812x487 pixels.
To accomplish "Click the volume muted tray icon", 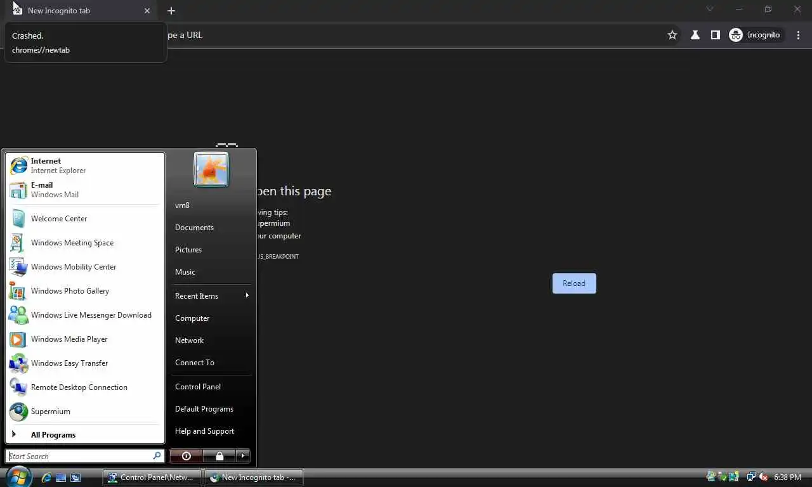I will click(x=763, y=477).
